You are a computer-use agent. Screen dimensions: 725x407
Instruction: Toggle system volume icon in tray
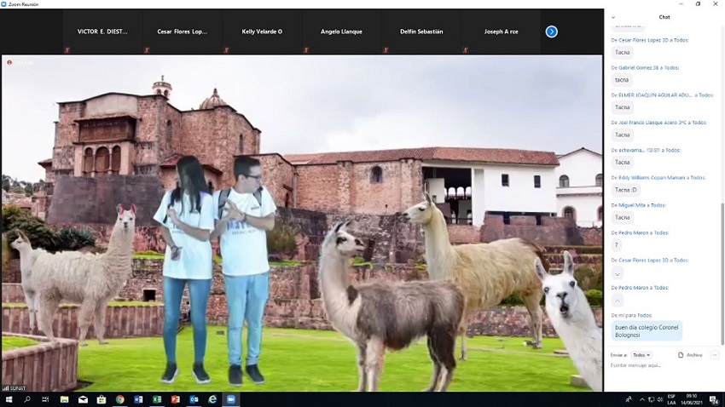[658, 399]
